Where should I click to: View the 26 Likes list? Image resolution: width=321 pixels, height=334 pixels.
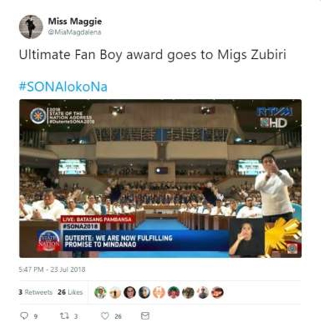[x=70, y=292]
